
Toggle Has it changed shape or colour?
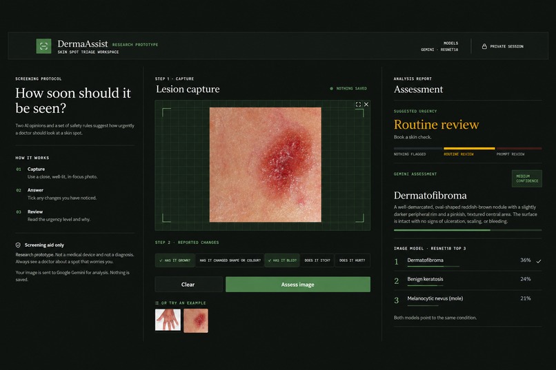(230, 260)
